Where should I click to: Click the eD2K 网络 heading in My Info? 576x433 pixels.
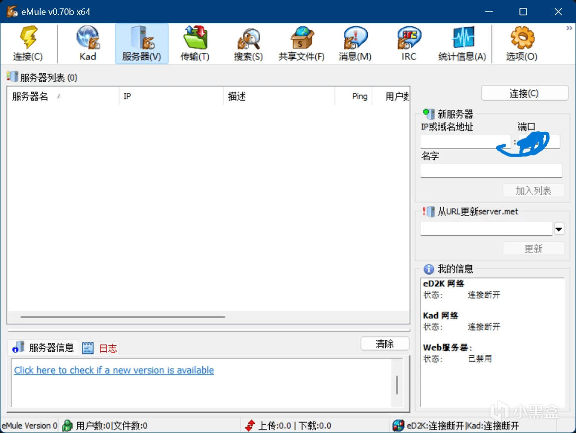point(443,283)
